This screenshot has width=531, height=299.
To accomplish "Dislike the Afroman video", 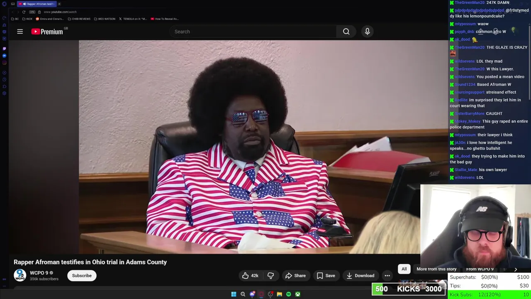I will [x=270, y=276].
